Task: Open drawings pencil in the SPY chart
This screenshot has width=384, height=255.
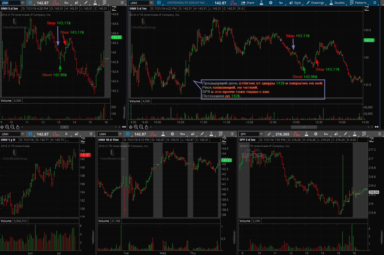Action: tap(345, 134)
